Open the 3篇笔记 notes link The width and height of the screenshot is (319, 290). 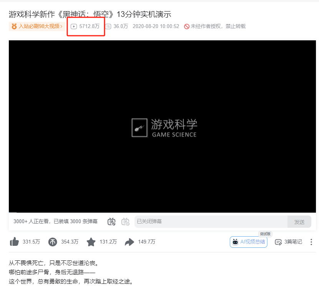(x=288, y=242)
